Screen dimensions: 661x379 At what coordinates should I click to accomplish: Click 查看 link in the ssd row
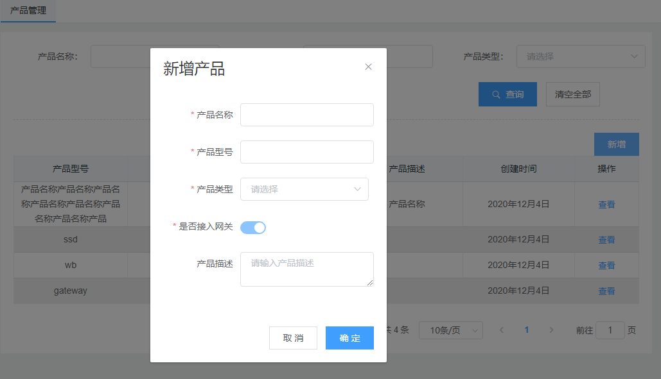606,240
